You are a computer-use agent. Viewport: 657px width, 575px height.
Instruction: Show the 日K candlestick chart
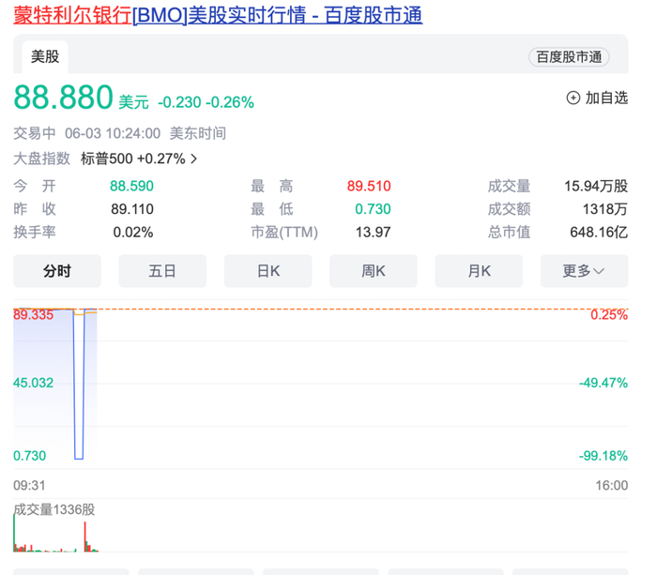pos(268,271)
